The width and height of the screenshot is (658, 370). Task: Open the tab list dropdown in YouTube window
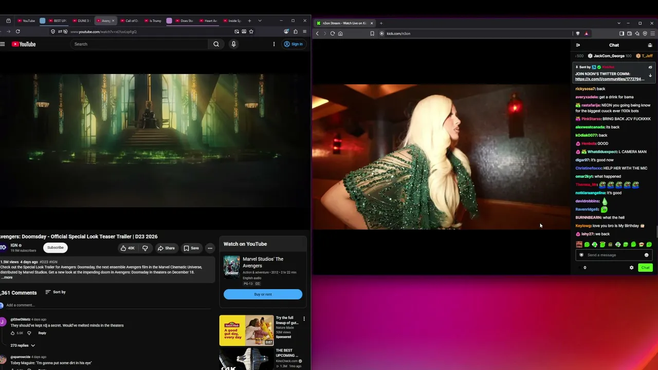[260, 21]
